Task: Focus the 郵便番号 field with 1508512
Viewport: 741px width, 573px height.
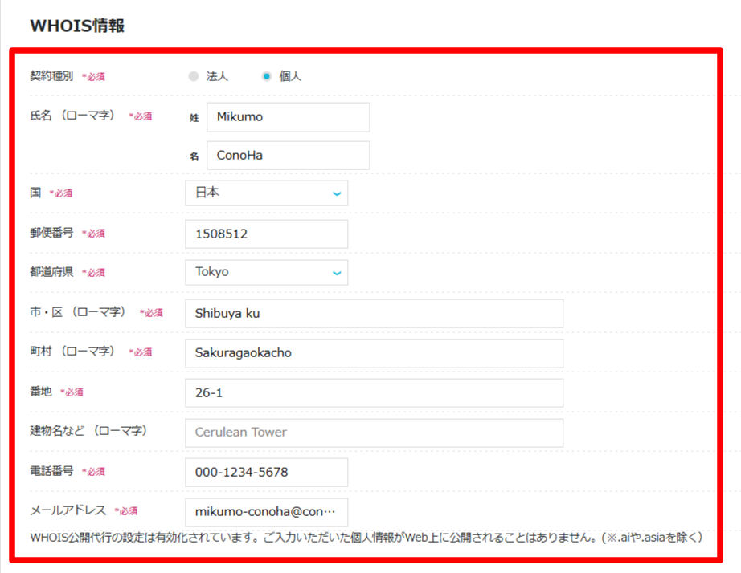Action: tap(266, 234)
